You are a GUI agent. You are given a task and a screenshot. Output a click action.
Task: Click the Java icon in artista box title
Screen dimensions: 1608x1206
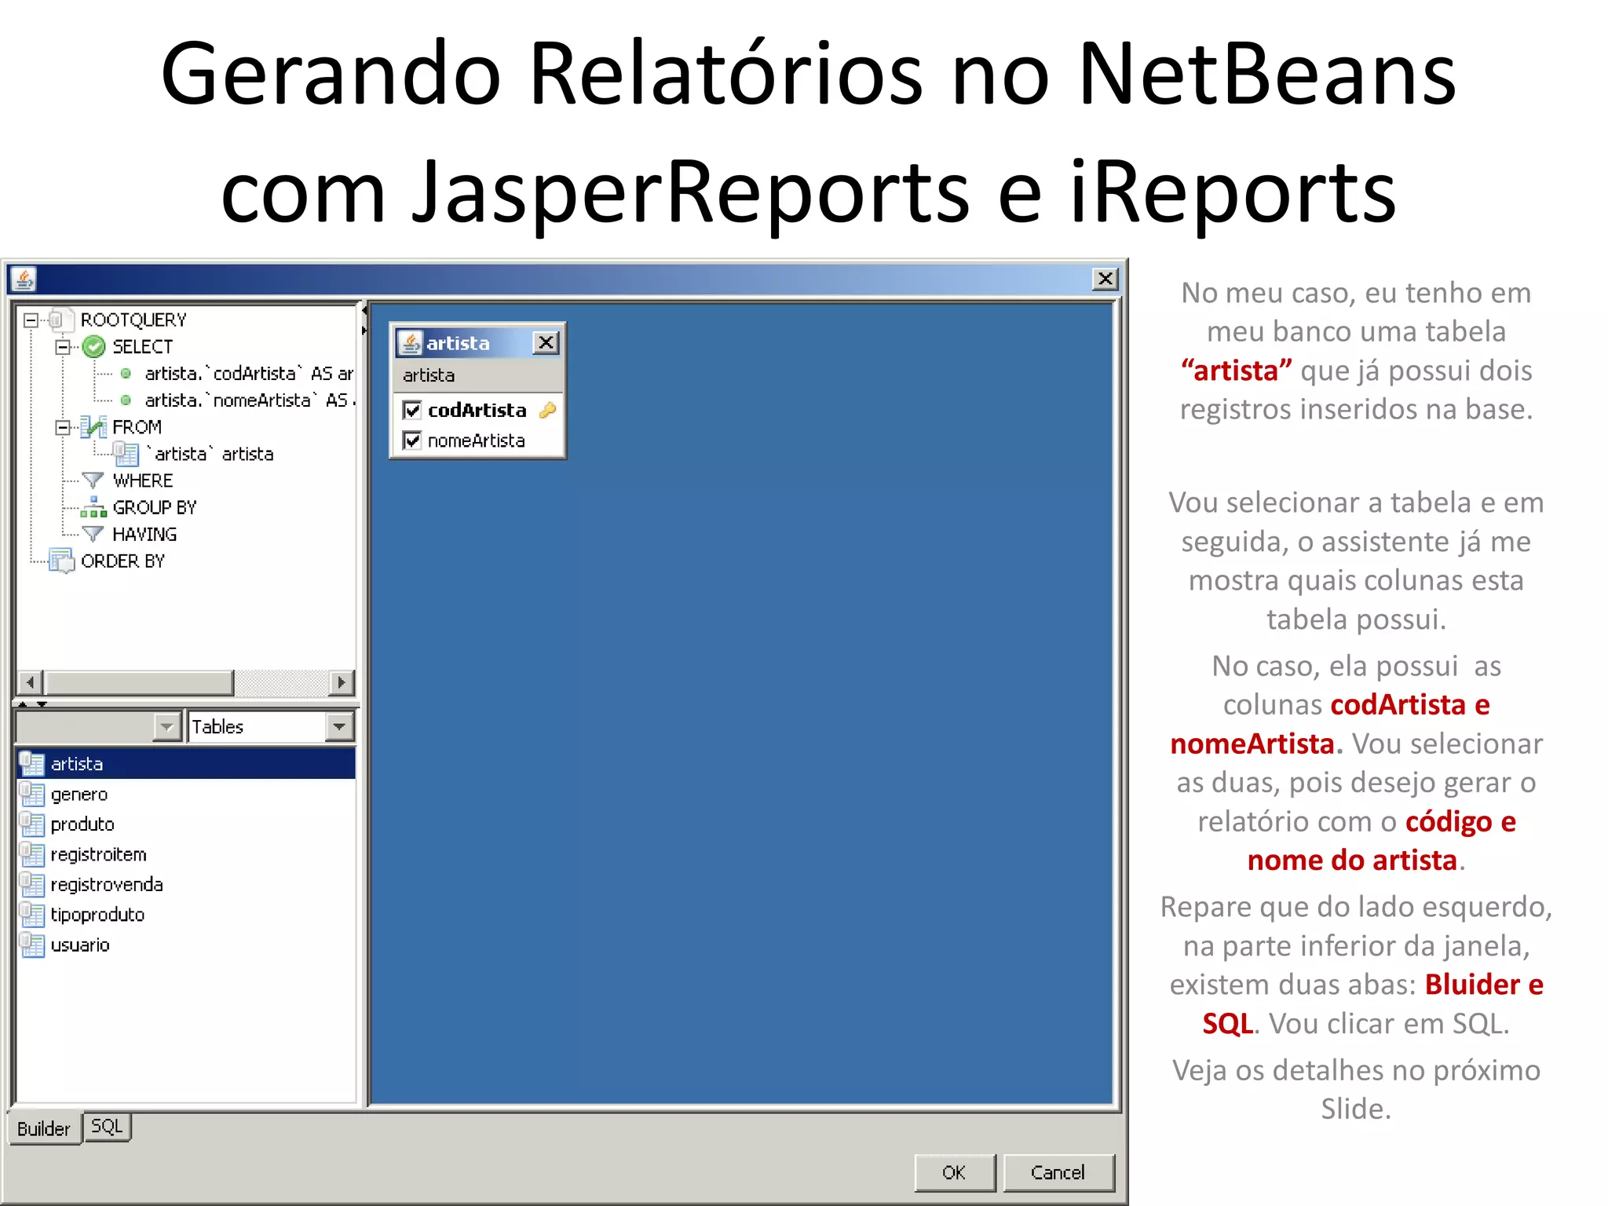coord(411,342)
